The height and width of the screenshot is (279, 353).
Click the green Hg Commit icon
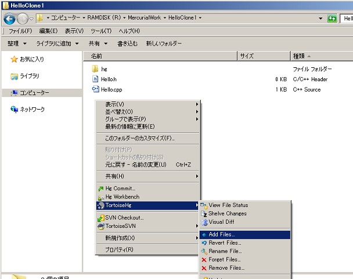[101, 189]
